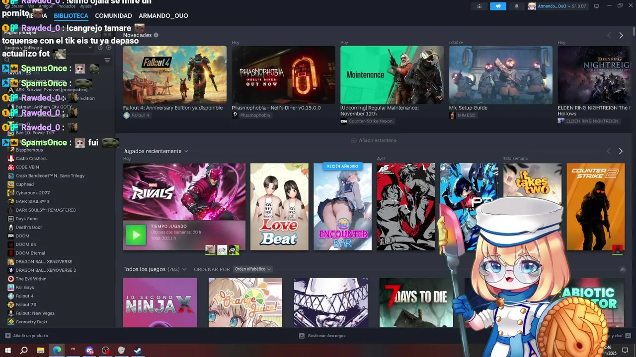The image size is (636, 357).
Task: Open the 7 Days to Die game cover
Action: [x=416, y=302]
